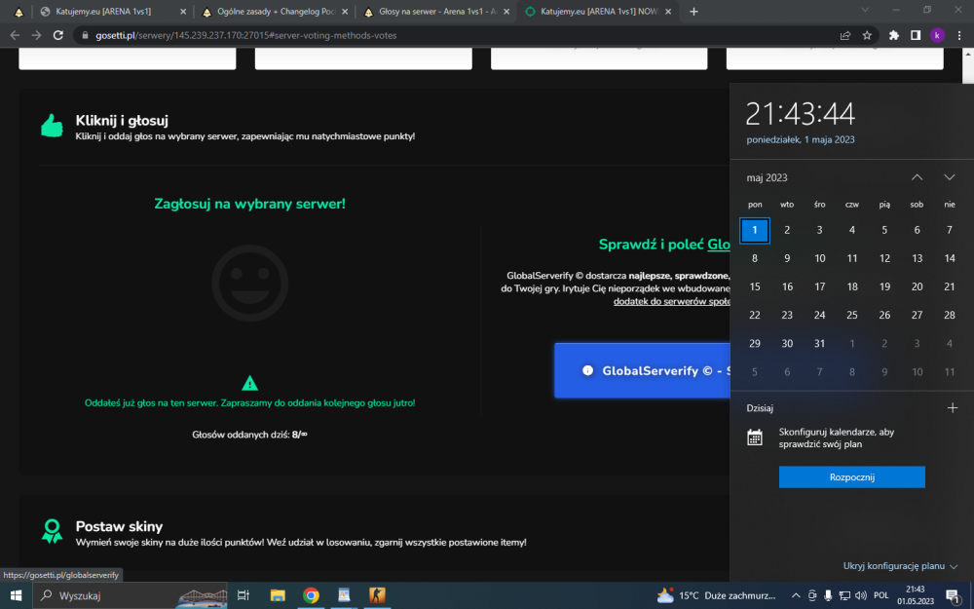Open Chrome three-dot menu
This screenshot has width=974, height=609.
coord(959,35)
